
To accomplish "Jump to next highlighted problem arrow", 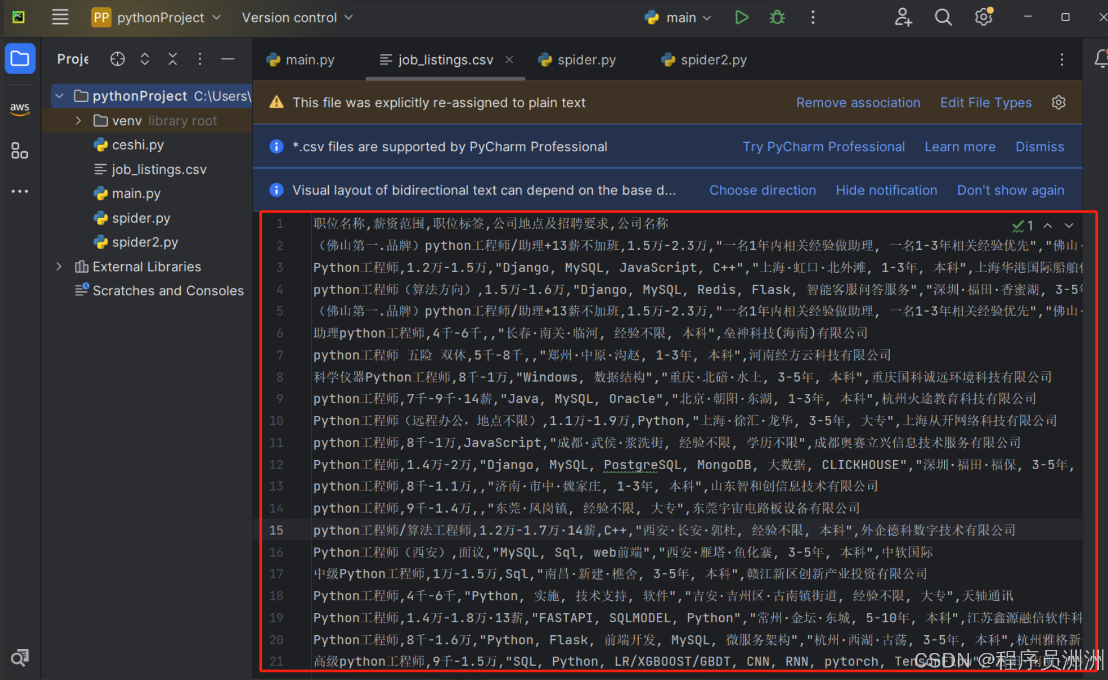I will [x=1069, y=226].
